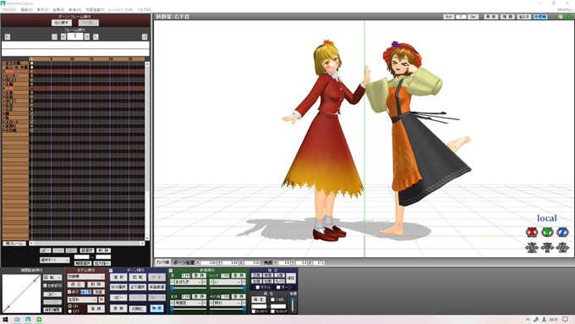Click the Go button in the viewport header

click(x=474, y=17)
